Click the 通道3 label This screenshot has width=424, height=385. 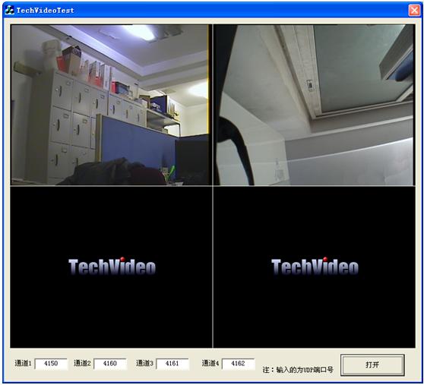point(144,363)
